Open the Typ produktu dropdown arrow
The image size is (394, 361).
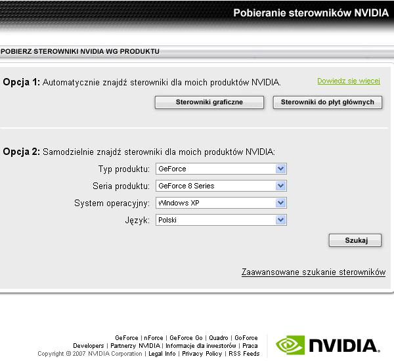click(280, 169)
